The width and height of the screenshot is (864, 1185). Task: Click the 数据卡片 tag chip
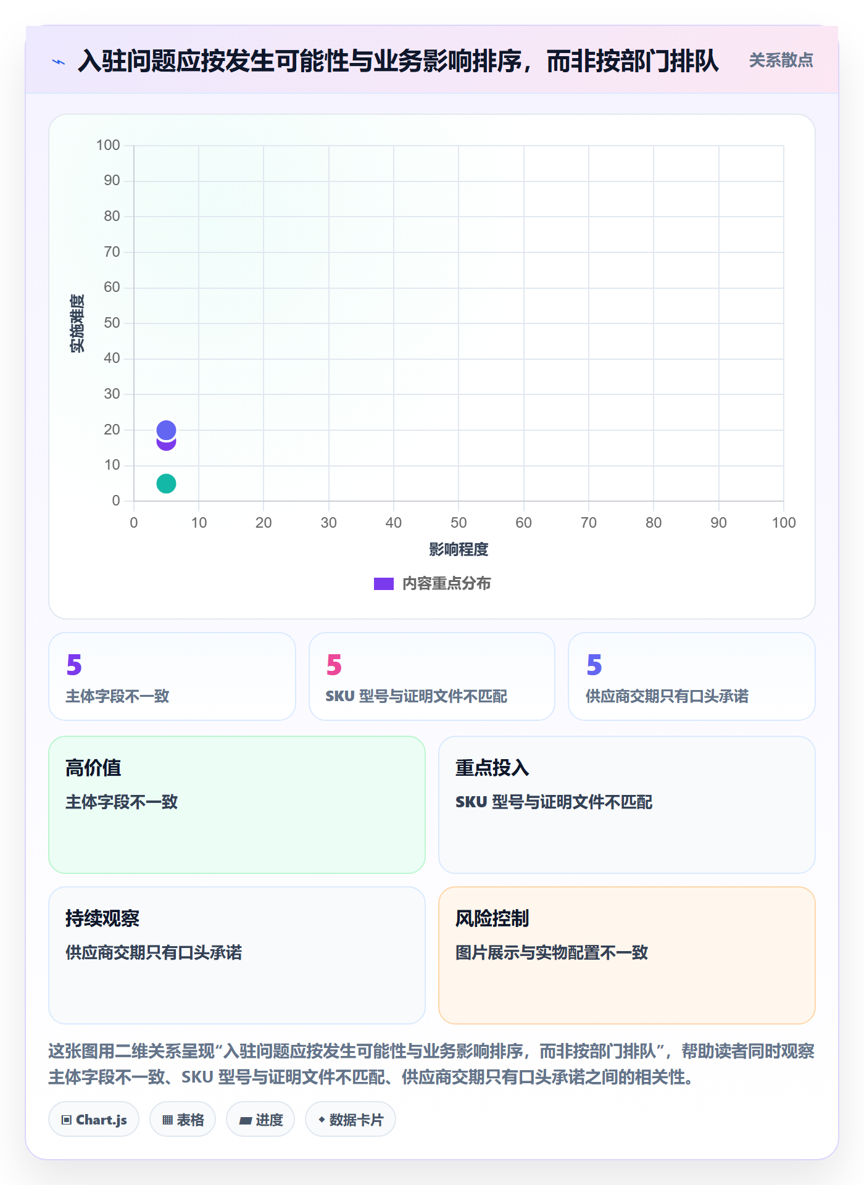[351, 1120]
